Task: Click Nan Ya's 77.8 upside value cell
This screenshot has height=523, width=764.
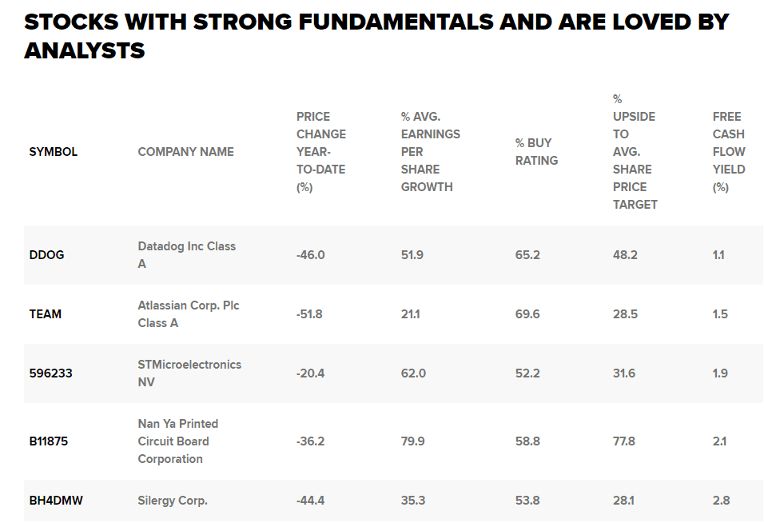Action: pyautogui.click(x=625, y=441)
